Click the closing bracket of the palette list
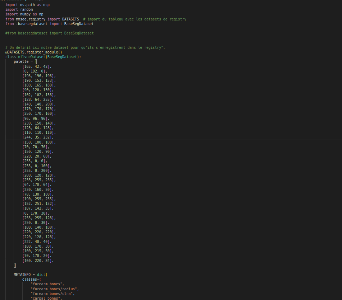This screenshot has width=342, height=300. (15, 265)
